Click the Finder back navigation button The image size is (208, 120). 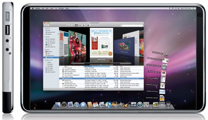(45, 25)
